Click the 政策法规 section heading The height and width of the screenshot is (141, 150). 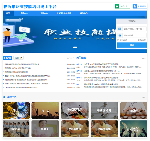81,58
